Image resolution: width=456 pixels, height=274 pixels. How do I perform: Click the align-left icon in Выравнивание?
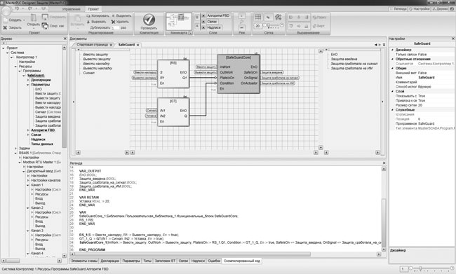(x=291, y=17)
